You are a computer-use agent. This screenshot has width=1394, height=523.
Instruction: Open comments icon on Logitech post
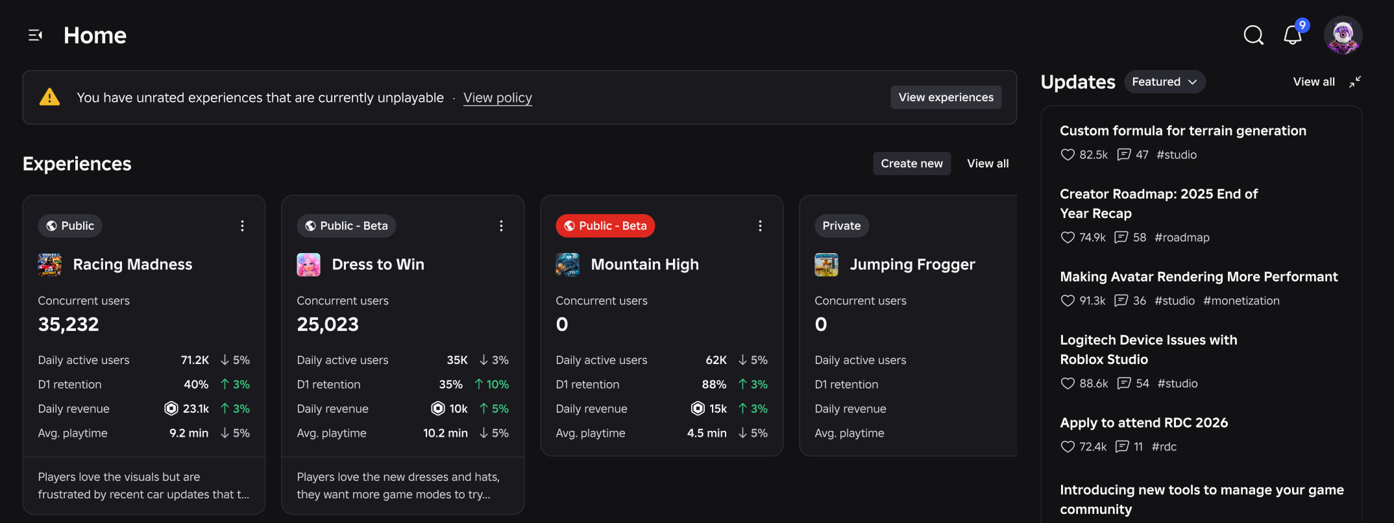1124,383
